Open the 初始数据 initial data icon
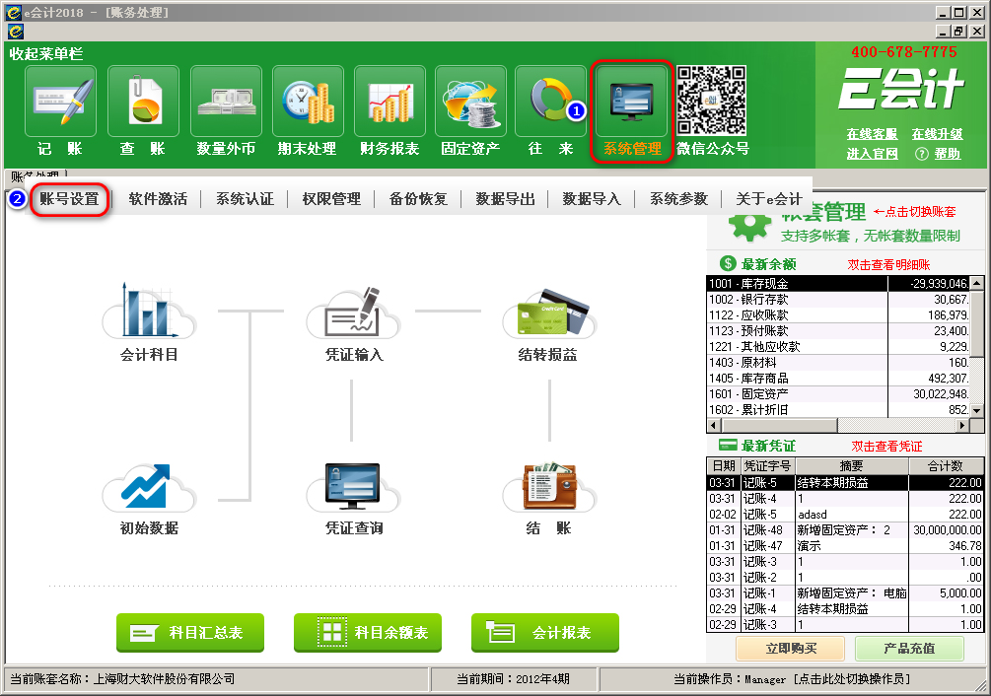 click(149, 486)
